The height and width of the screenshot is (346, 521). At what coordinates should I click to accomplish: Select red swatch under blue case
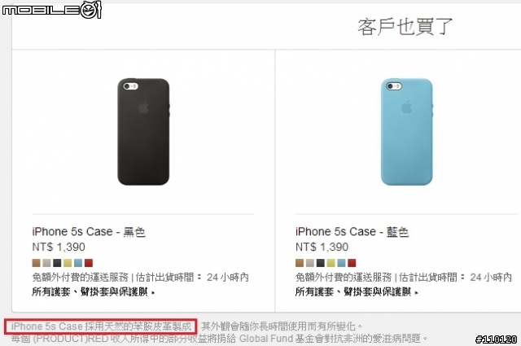click(352, 263)
